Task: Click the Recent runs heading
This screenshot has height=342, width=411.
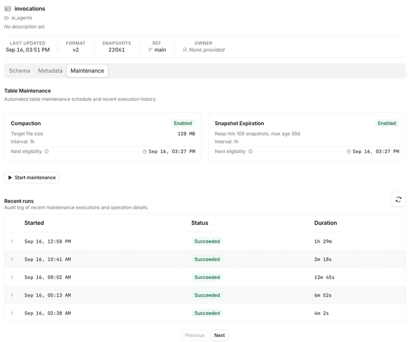Action: coord(19,201)
